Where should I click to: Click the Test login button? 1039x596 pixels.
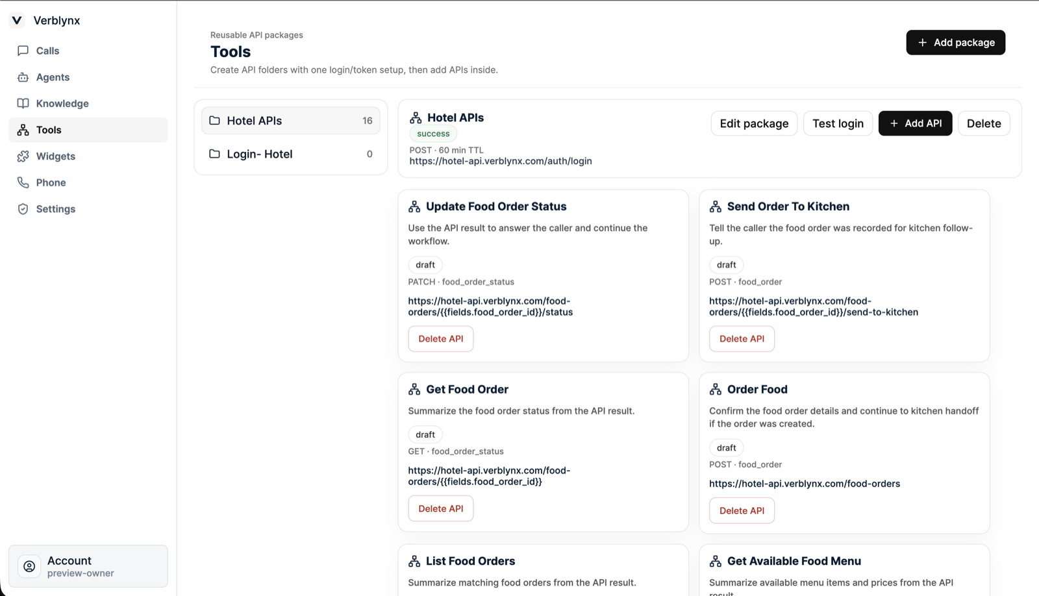(x=838, y=123)
